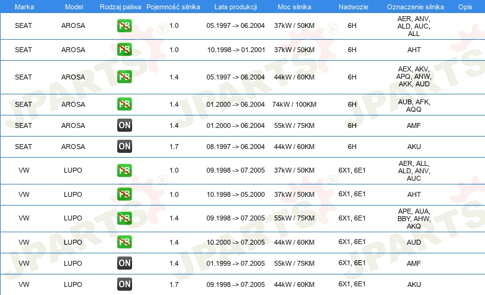Click the petrol icon in SEAT AROSA AEX, AKV row
The height and width of the screenshot is (295, 485).
[x=125, y=77]
